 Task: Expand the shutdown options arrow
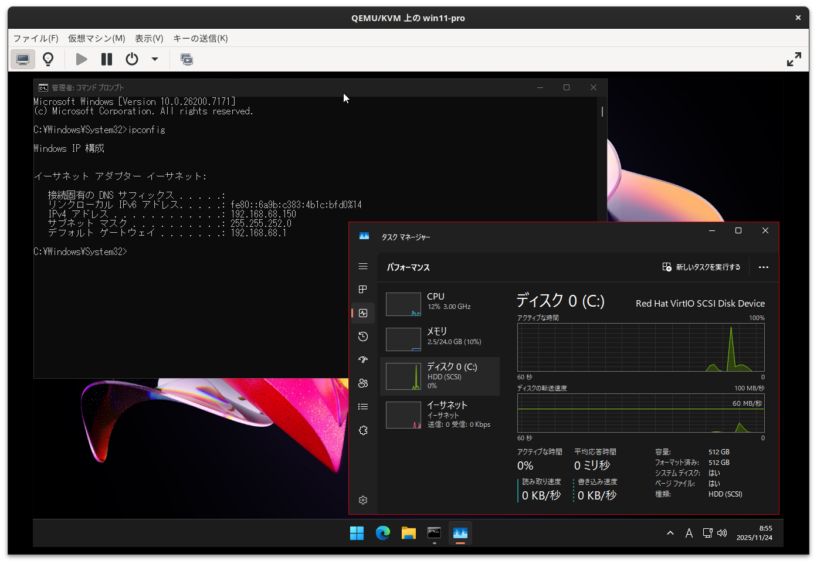pyautogui.click(x=154, y=59)
